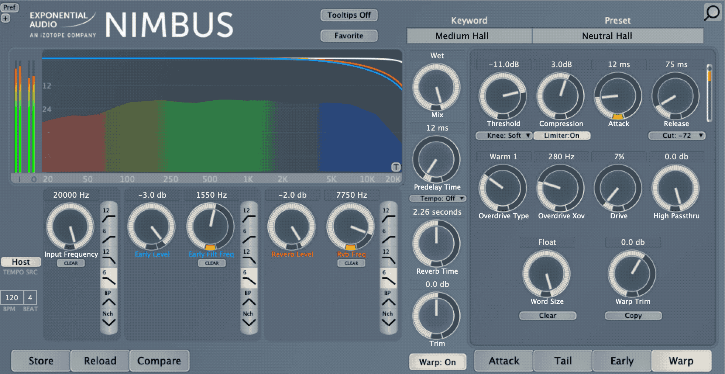Image resolution: width=725 pixels, height=374 pixels.
Task: Select 6 dB low-pass for Input Frequency filter
Action: point(109,278)
